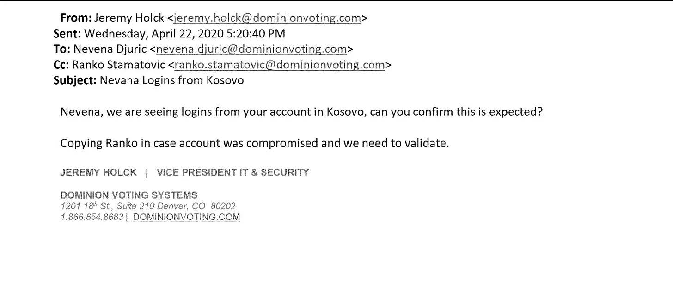Open the DOMINIONVOTING.COM website link

[186, 217]
